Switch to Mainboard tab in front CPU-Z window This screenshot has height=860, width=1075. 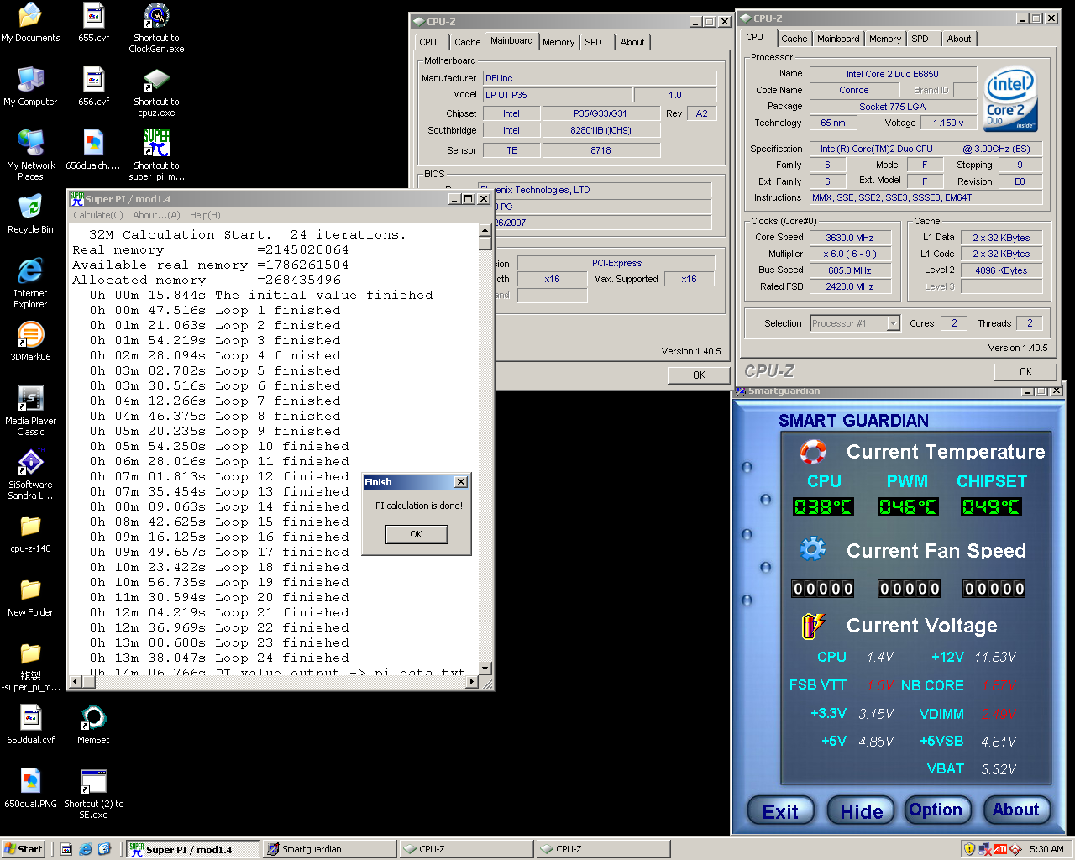click(x=838, y=39)
